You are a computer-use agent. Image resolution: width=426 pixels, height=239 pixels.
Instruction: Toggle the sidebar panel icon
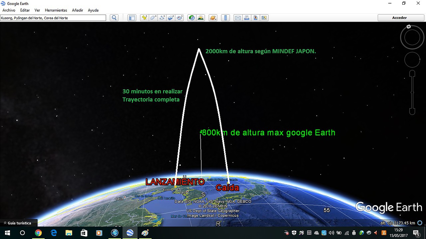[132, 18]
